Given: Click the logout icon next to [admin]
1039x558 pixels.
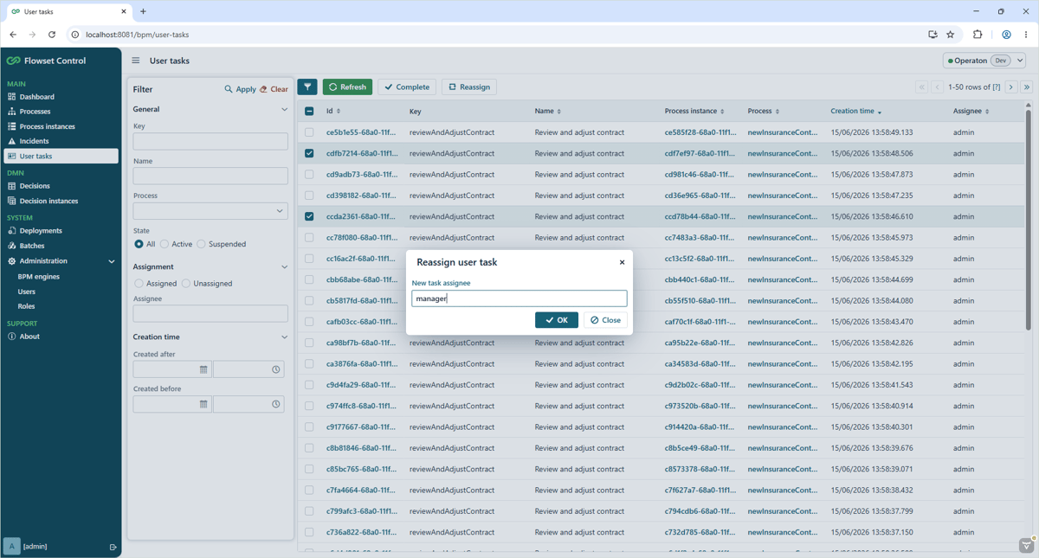Looking at the screenshot, I should tap(113, 547).
